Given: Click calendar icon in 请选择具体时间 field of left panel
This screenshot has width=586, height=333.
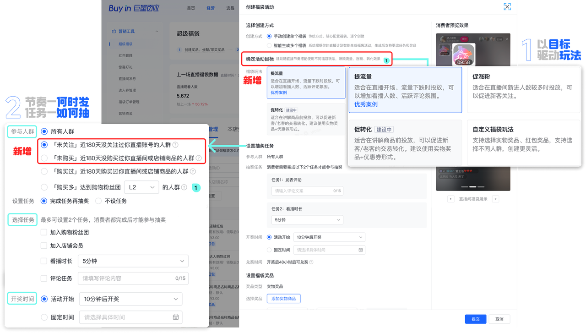Looking at the screenshot, I should (x=176, y=317).
